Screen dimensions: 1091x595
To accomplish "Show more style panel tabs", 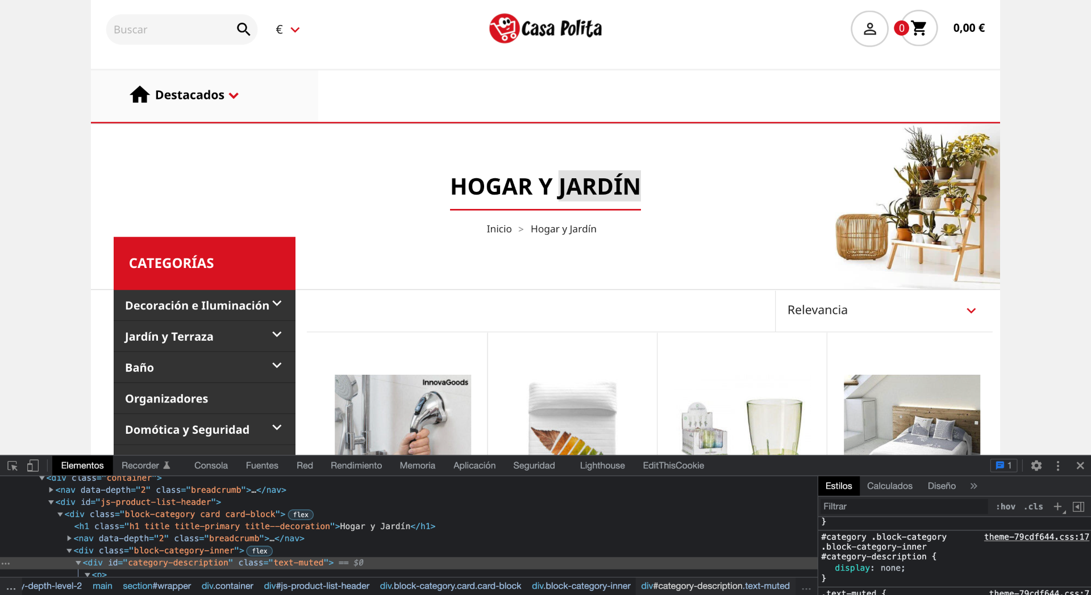I will pos(974,486).
